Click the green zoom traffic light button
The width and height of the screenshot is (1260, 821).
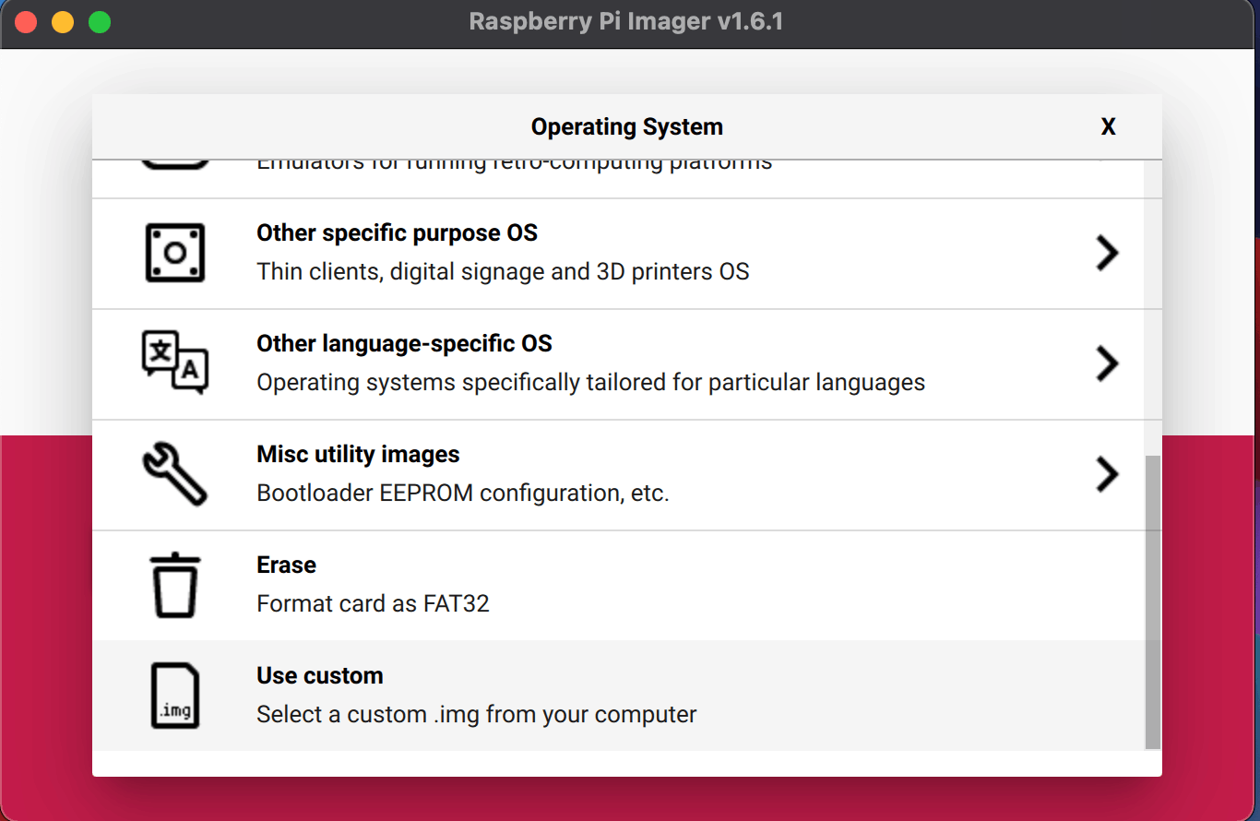coord(99,20)
